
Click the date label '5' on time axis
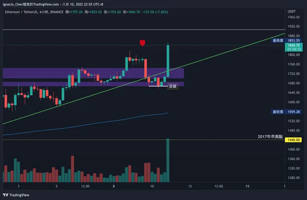tap(56, 186)
